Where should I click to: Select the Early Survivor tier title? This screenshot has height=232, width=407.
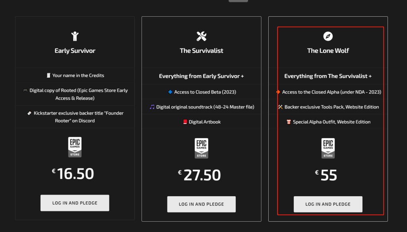75,50
